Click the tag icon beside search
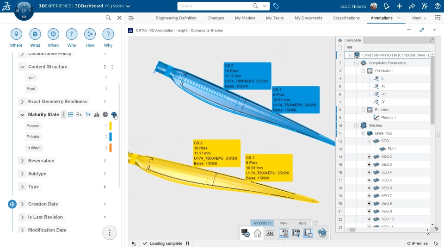 click(x=276, y=6)
